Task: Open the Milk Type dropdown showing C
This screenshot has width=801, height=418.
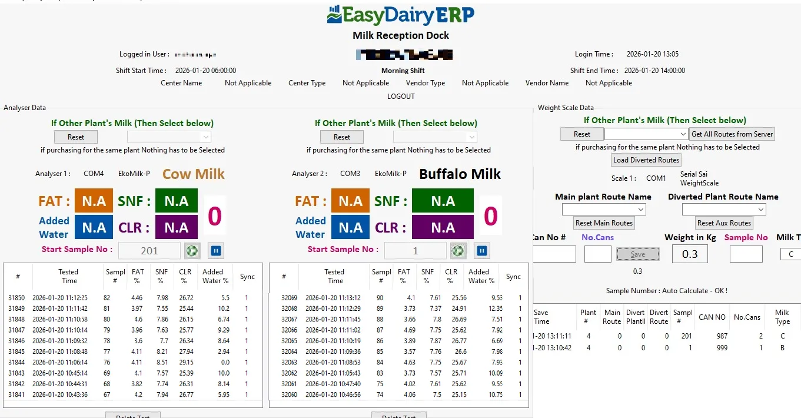Action: click(x=790, y=254)
